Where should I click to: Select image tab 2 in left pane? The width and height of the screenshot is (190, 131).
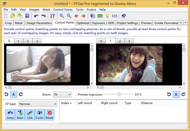[x=28, y=41]
